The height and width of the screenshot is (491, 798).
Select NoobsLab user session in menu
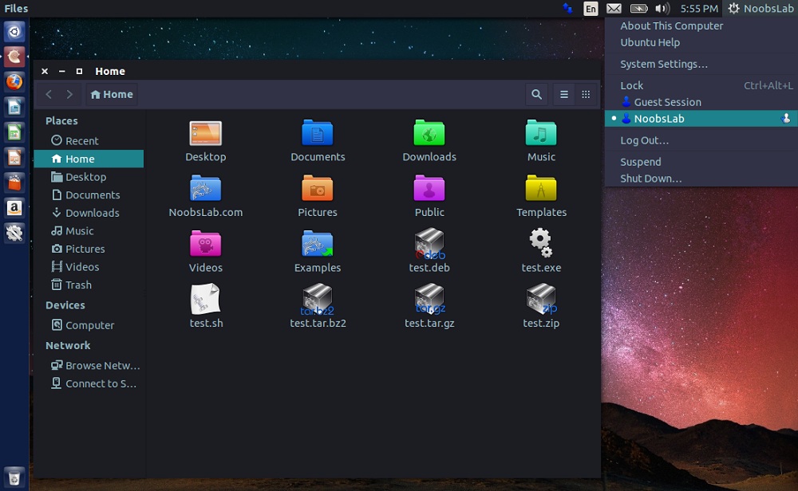tap(658, 119)
